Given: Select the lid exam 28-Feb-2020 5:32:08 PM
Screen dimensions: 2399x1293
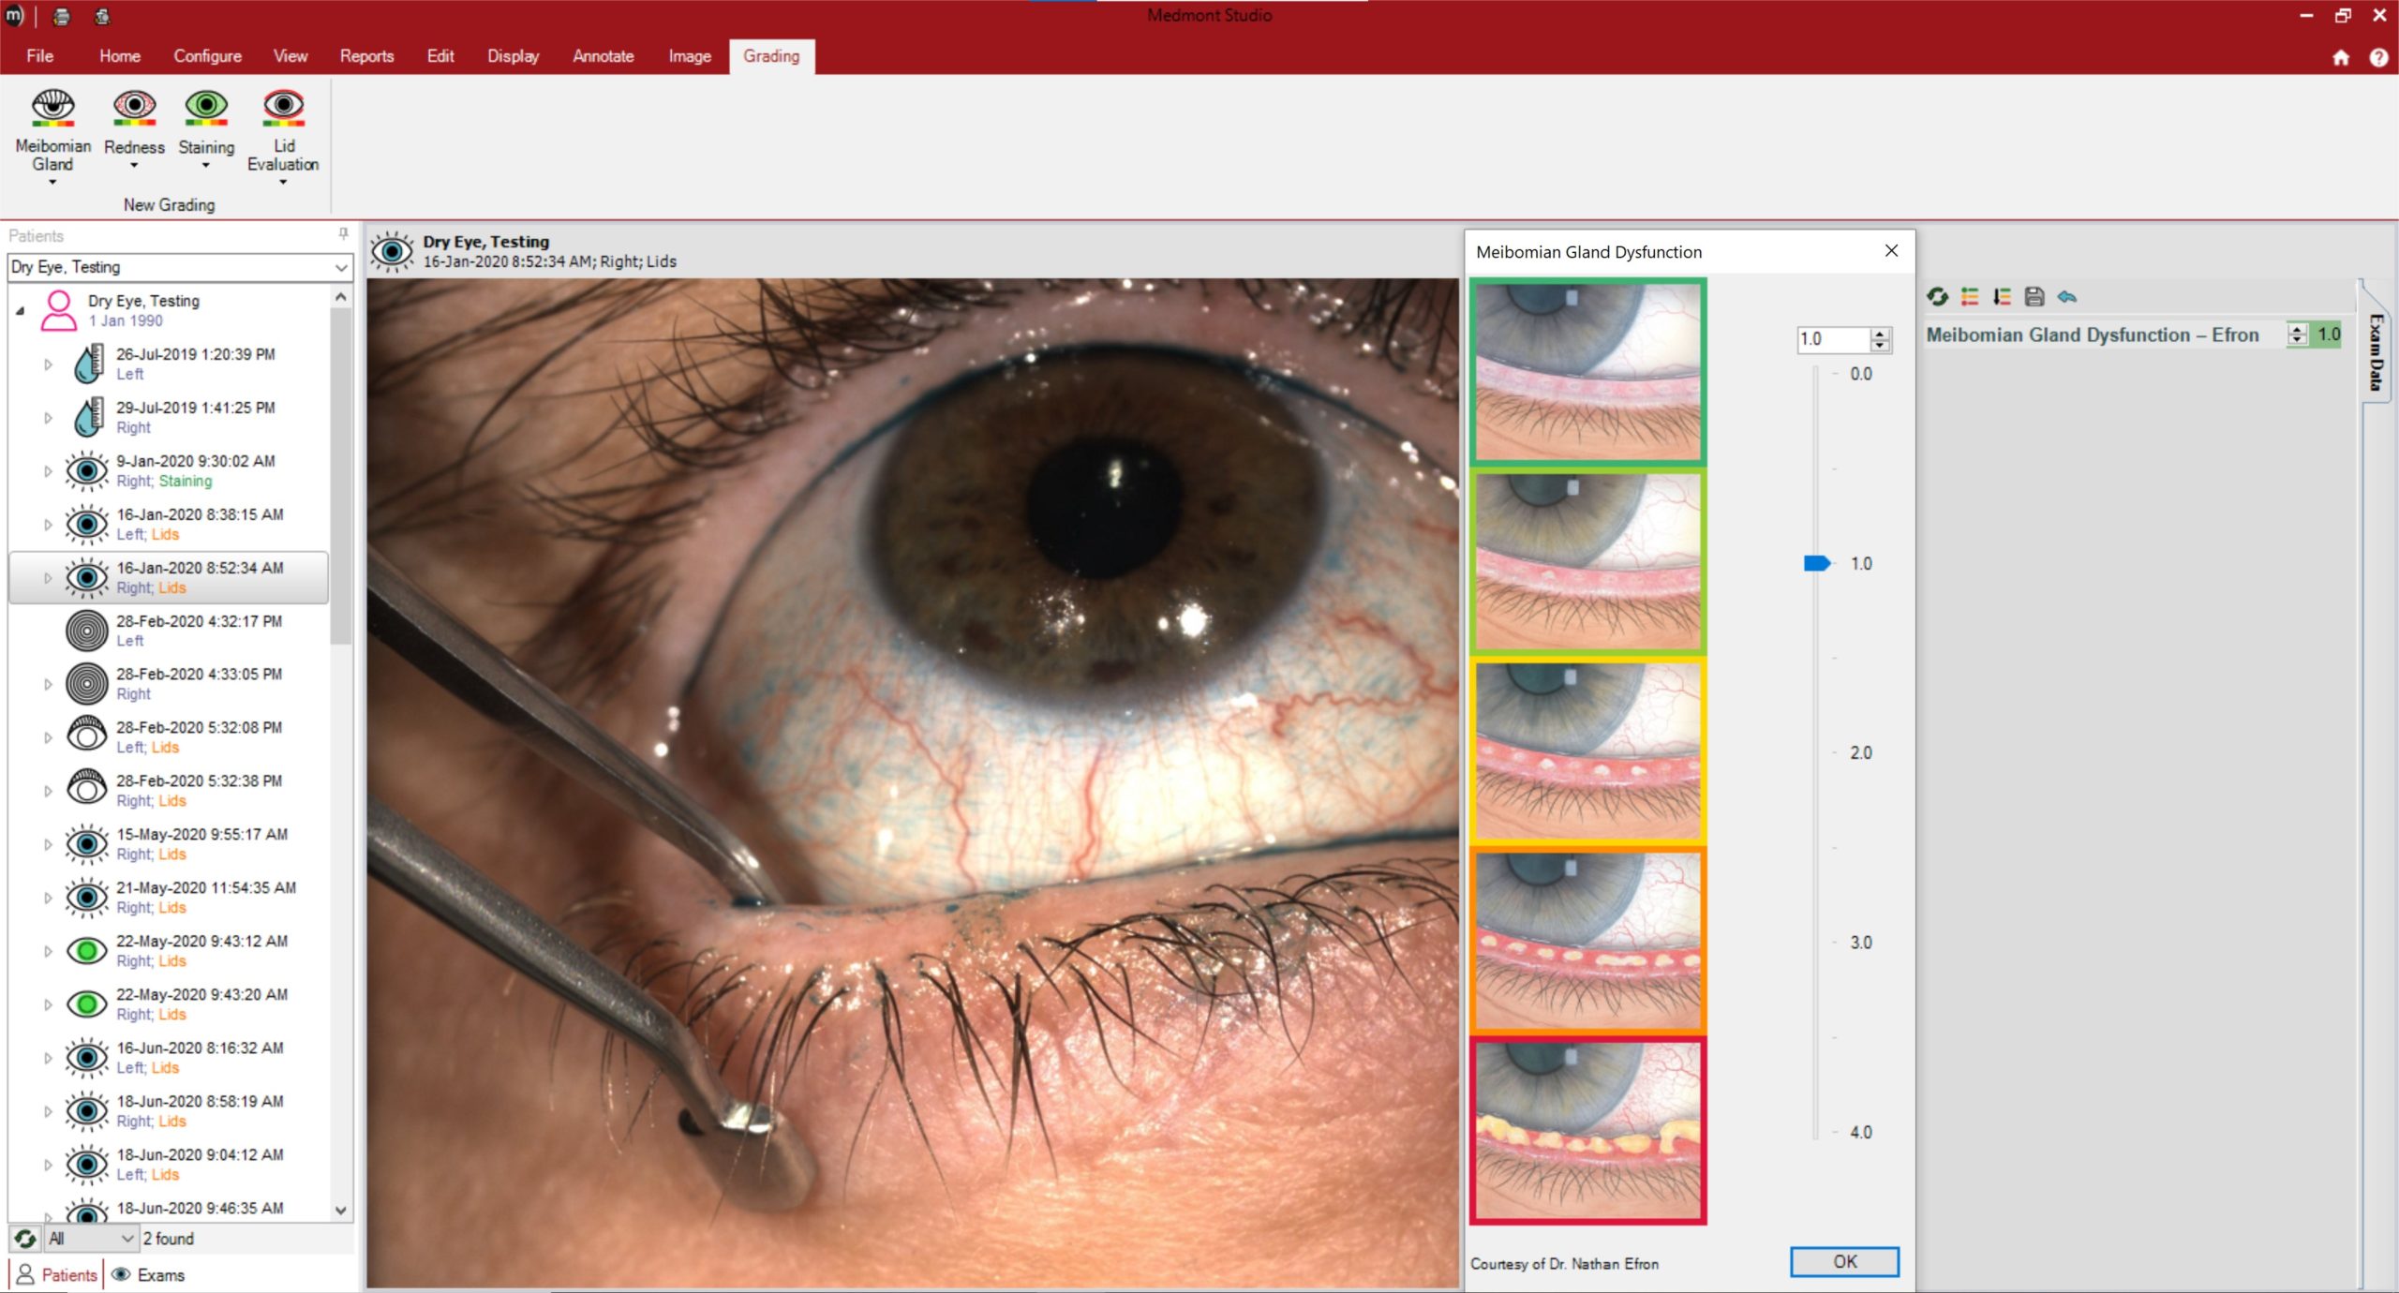Looking at the screenshot, I should click(195, 737).
